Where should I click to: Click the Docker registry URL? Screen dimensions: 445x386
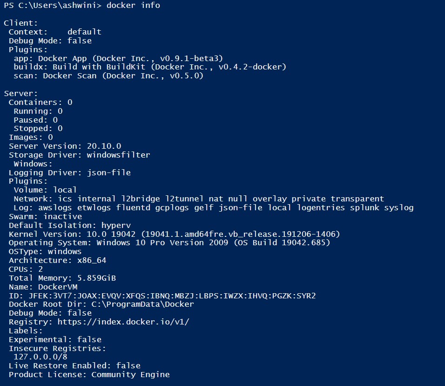click(123, 322)
